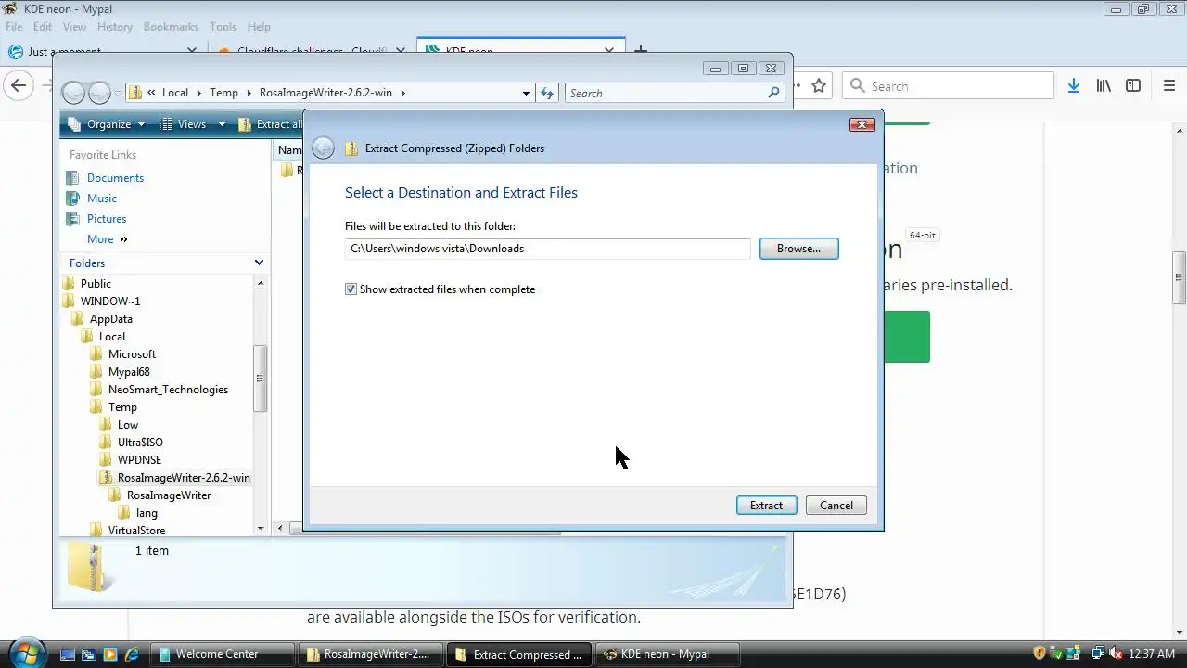Click the Extract button
This screenshot has width=1187, height=668.
coord(766,506)
